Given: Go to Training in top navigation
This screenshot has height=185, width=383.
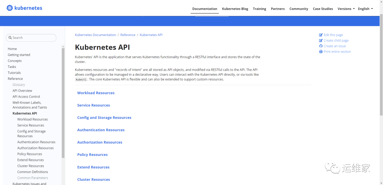Looking at the screenshot, I should tap(259, 9).
